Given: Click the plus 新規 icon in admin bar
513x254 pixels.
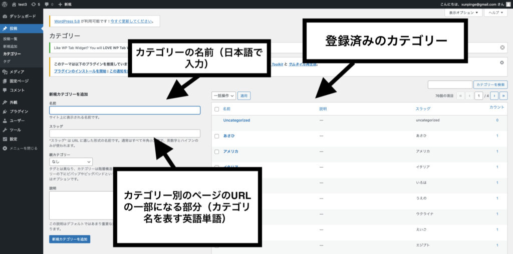Looking at the screenshot, I should (60, 4).
